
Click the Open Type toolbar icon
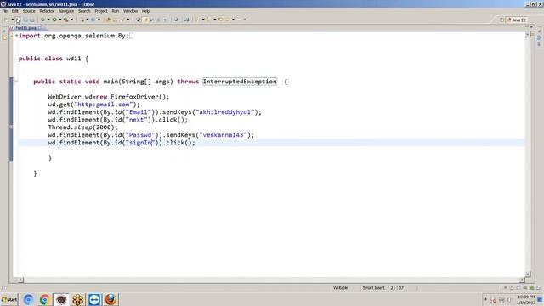(109, 20)
